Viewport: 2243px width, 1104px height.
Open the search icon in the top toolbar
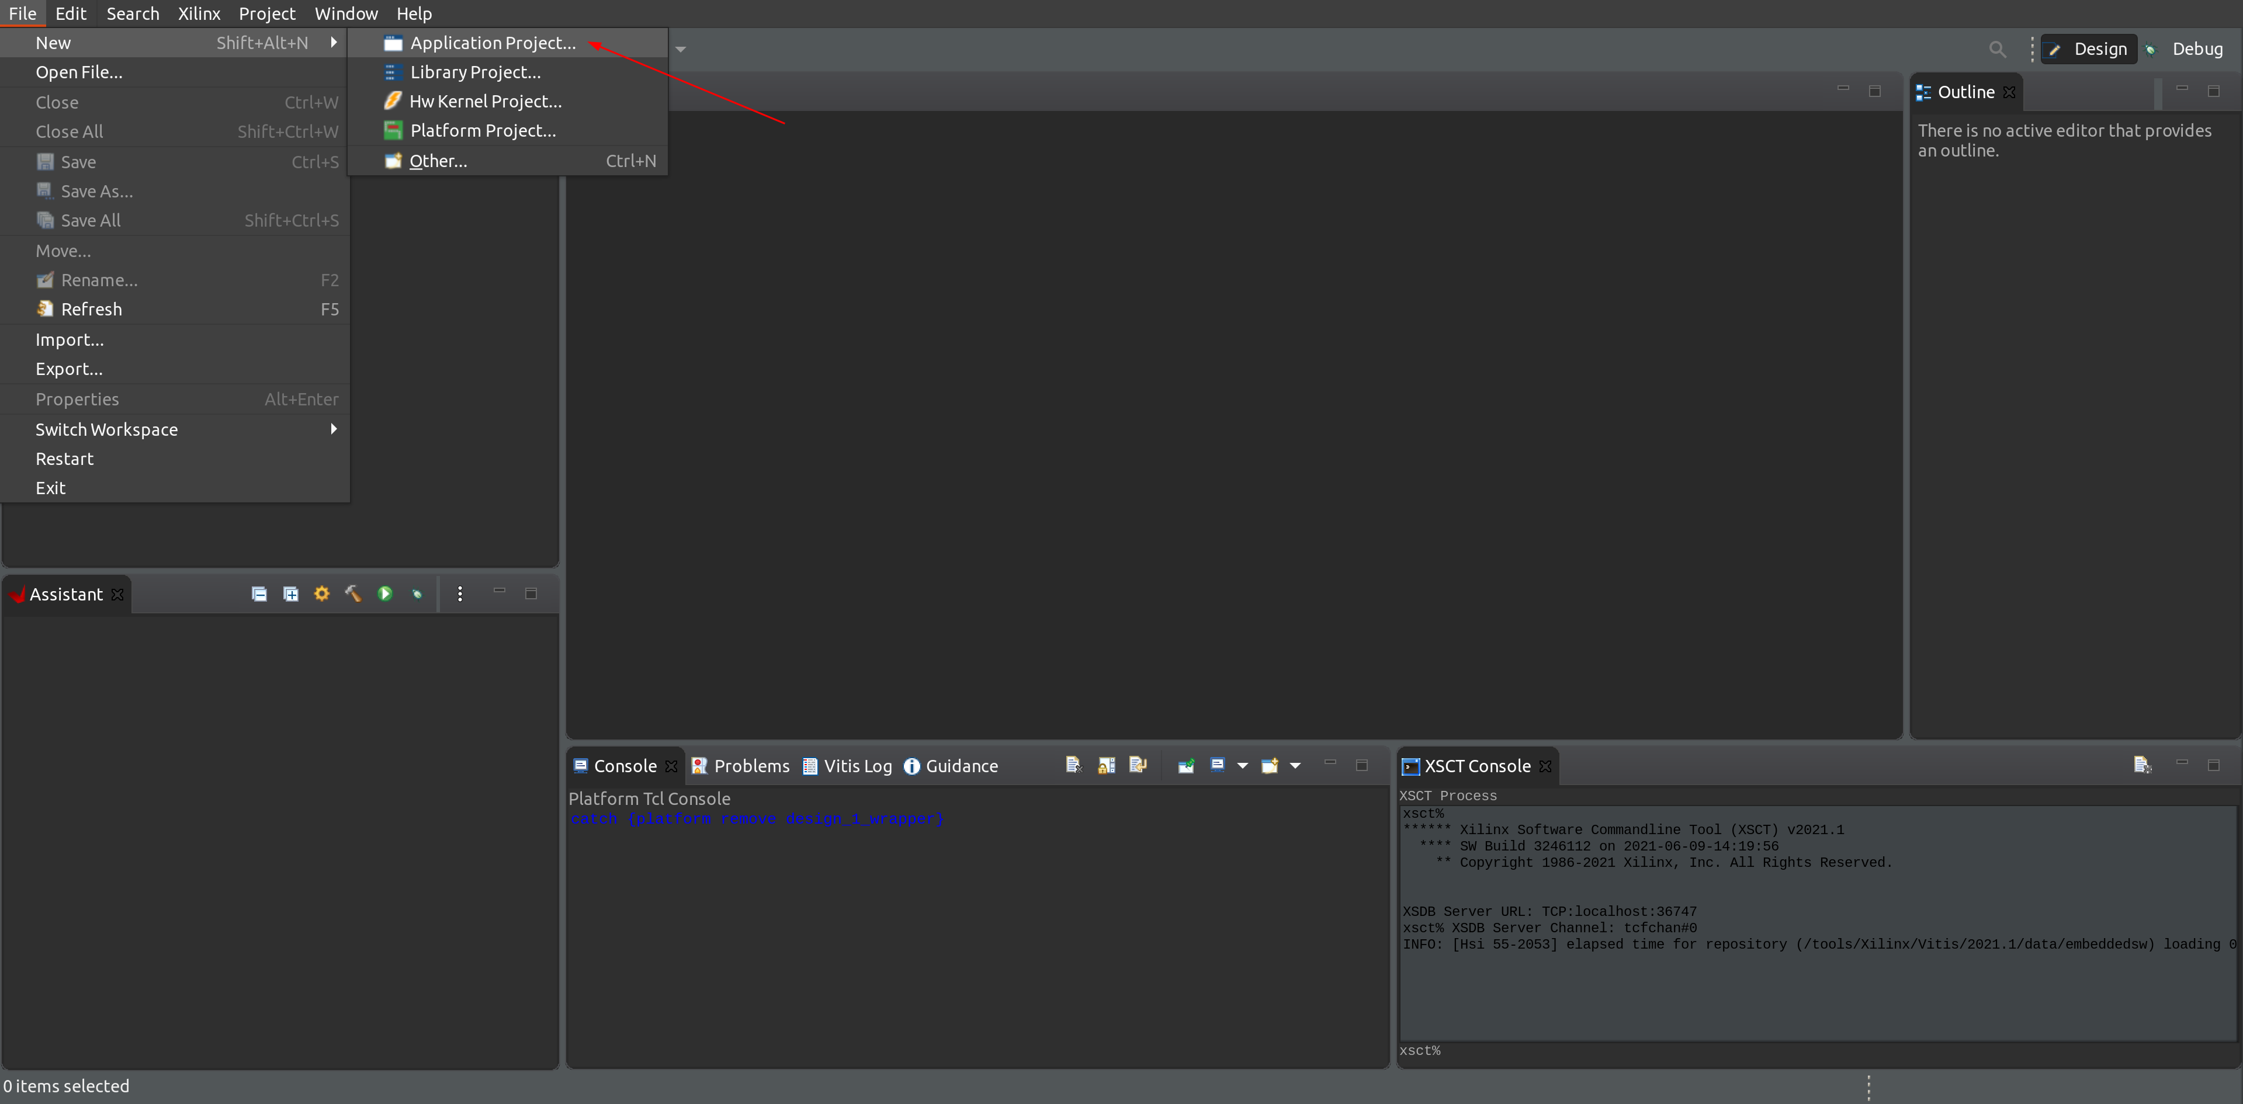1998,50
